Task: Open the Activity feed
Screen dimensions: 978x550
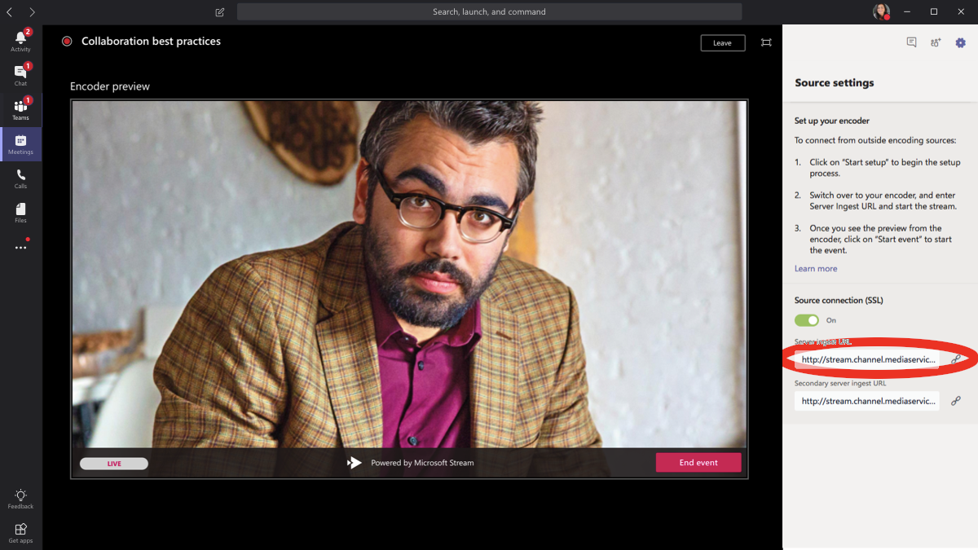Action: pyautogui.click(x=20, y=41)
